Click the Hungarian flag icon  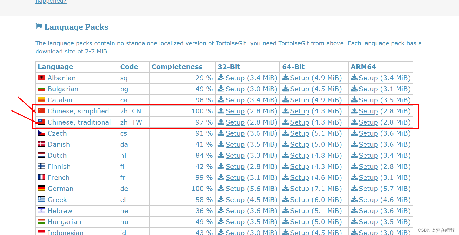41,221
